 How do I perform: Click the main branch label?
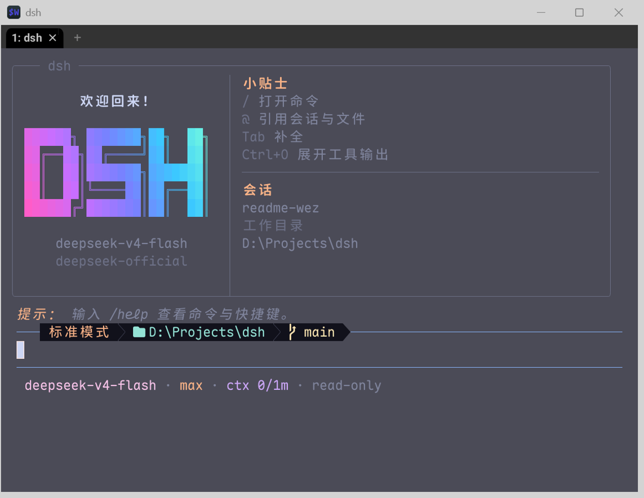tap(319, 332)
